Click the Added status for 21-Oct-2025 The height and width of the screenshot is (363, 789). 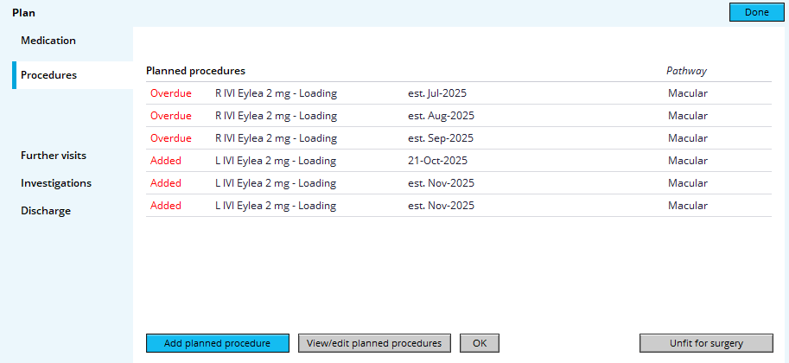point(166,161)
